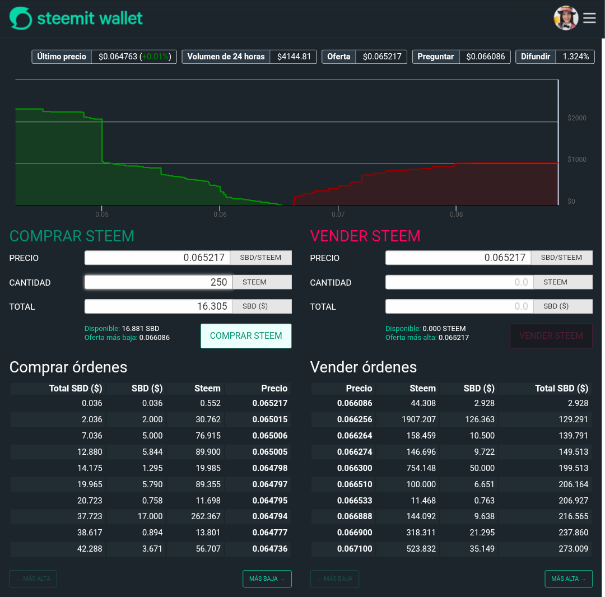605x597 pixels.
Task: Click the green COMPRAR STEEM button
Action: pyautogui.click(x=246, y=336)
